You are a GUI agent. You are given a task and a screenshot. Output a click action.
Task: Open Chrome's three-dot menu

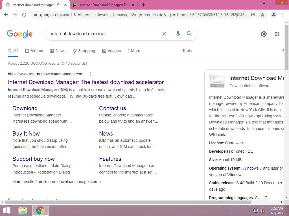pos(283,15)
